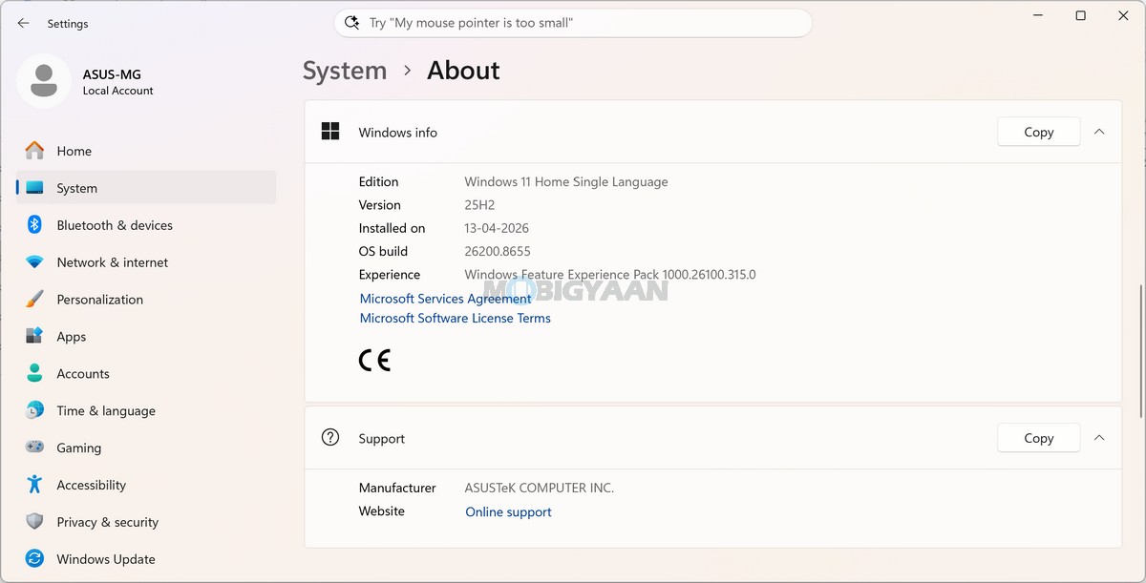This screenshot has height=583, width=1146.
Task: Click System in the breadcrumb
Action: click(x=345, y=71)
